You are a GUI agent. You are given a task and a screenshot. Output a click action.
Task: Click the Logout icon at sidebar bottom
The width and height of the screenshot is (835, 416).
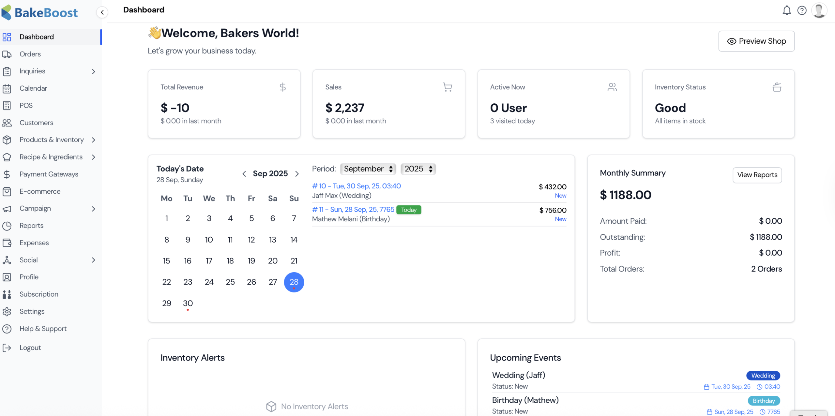click(7, 348)
